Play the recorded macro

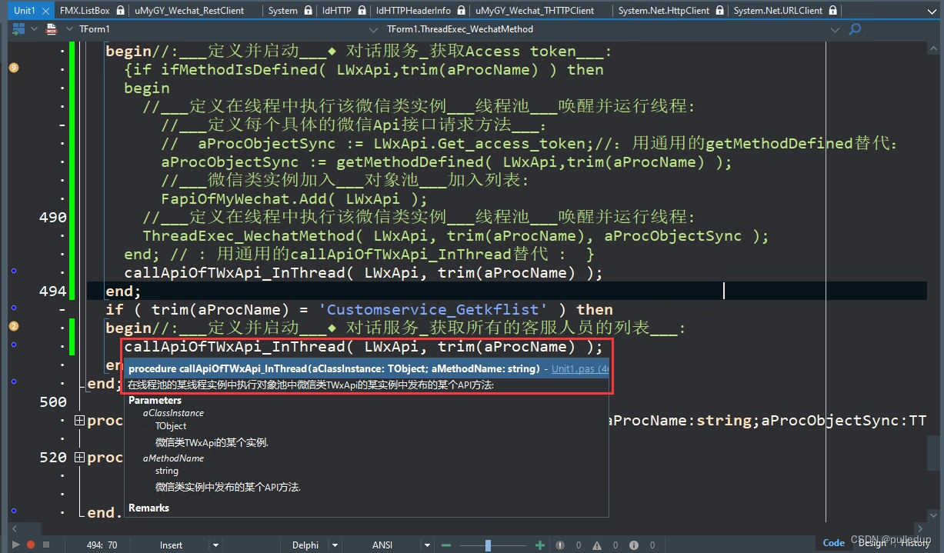15,545
